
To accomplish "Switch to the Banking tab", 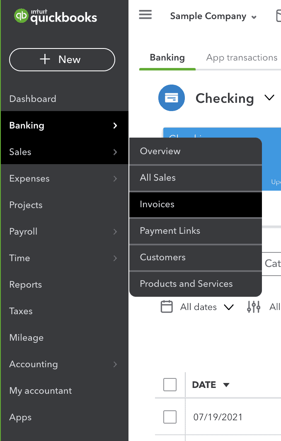I will tap(167, 58).
